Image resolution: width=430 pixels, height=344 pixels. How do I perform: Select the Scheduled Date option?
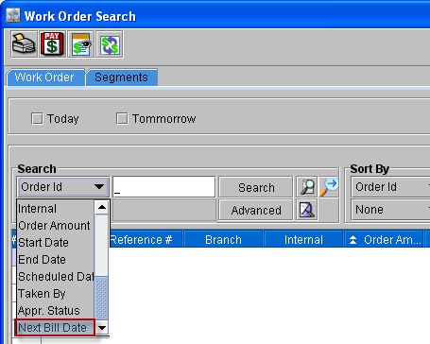[56, 277]
